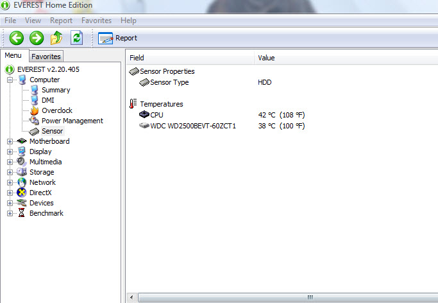Expand the Devices tree node

(10, 203)
